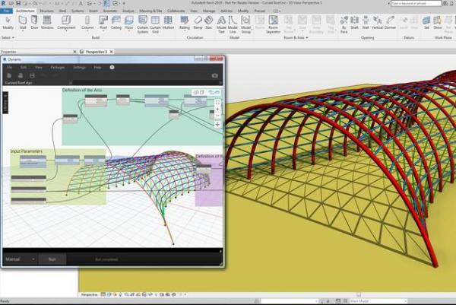Image resolution: width=456 pixels, height=305 pixels.
Task: Select the Roof tool
Action: click(103, 21)
